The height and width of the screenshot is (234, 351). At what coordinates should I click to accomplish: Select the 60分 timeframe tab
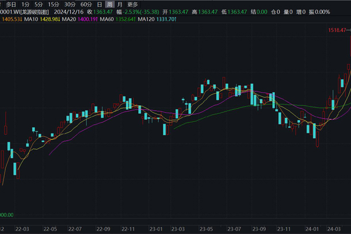click(x=86, y=4)
